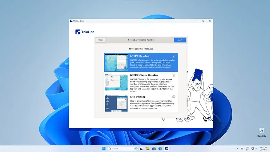Click the ThinLinc logo in the header
The width and height of the screenshot is (270, 152).
(x=85, y=32)
